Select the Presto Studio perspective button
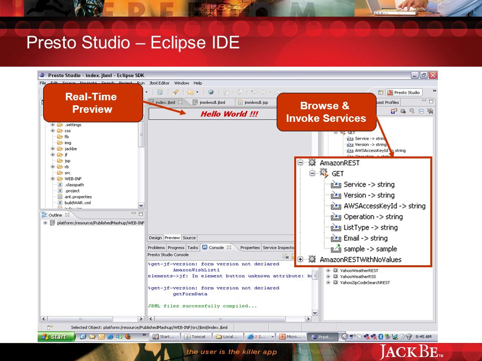482x361 pixels. [x=404, y=92]
